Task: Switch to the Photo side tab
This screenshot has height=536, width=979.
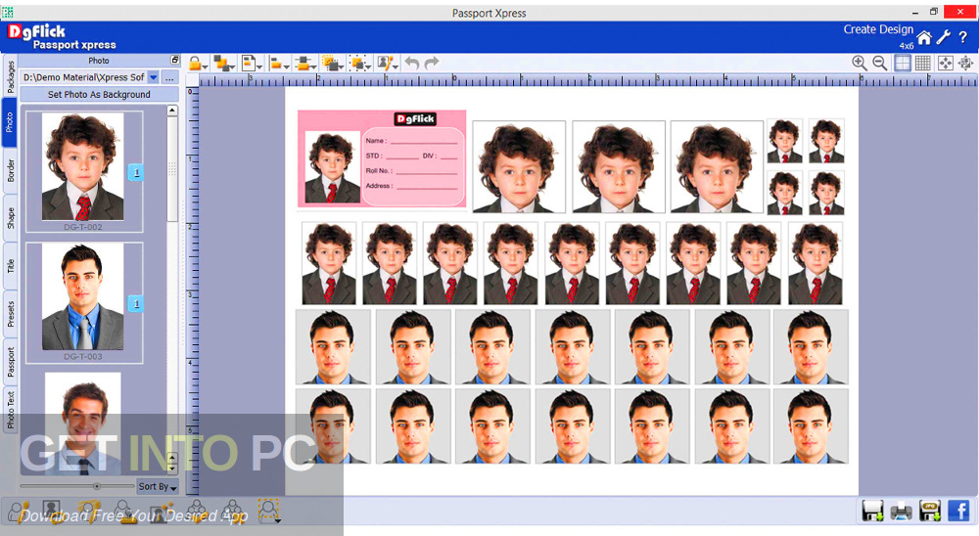Action: click(x=10, y=122)
